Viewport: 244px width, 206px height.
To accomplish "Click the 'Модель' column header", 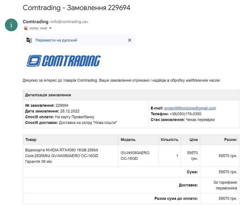I will click(x=128, y=139).
